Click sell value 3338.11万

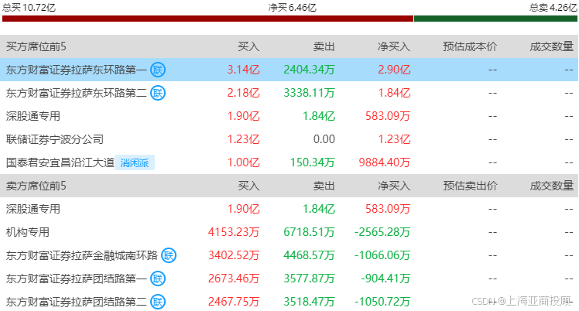[x=309, y=93]
